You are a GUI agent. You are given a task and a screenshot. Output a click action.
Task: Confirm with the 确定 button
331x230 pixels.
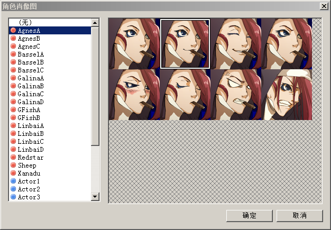click(x=249, y=216)
